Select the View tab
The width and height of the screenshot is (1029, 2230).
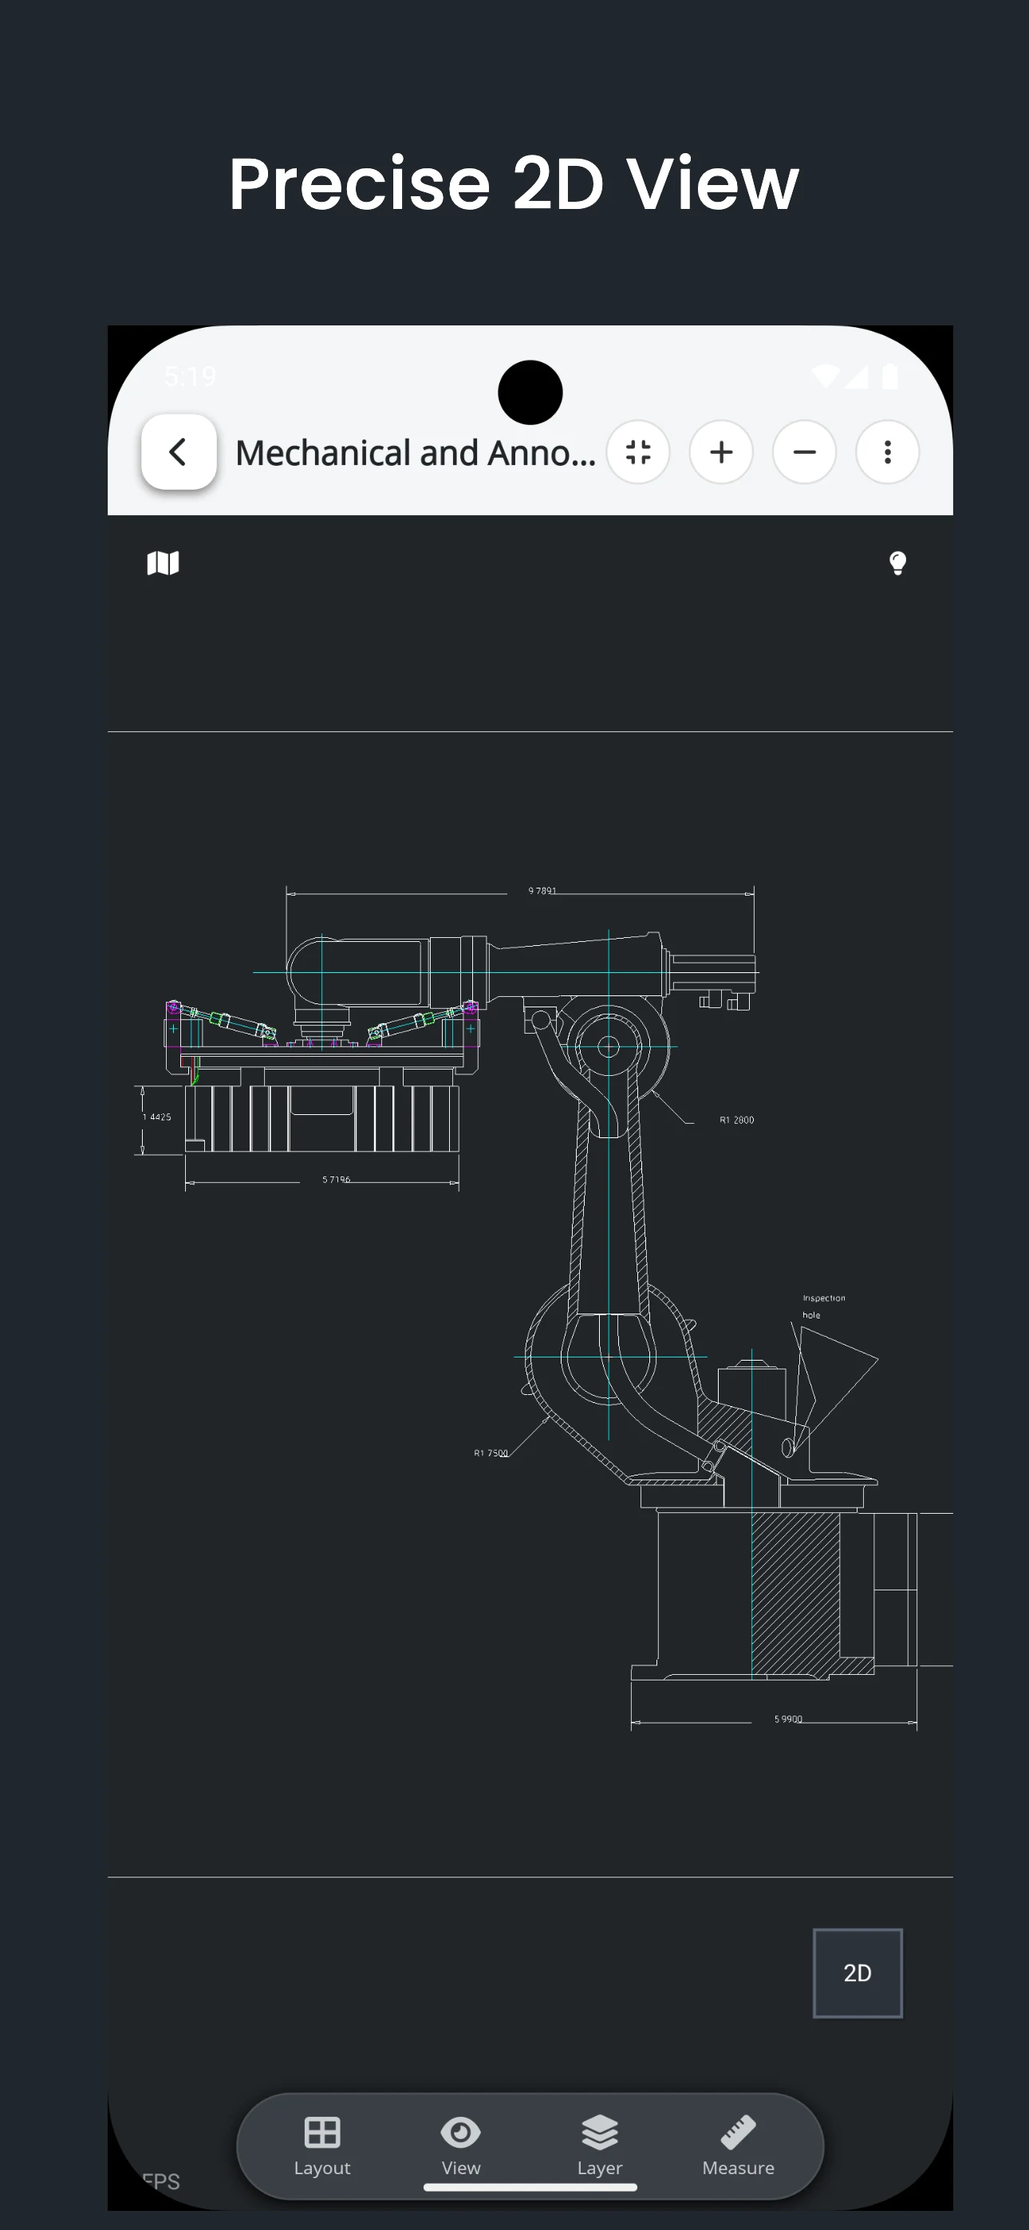[461, 2146]
